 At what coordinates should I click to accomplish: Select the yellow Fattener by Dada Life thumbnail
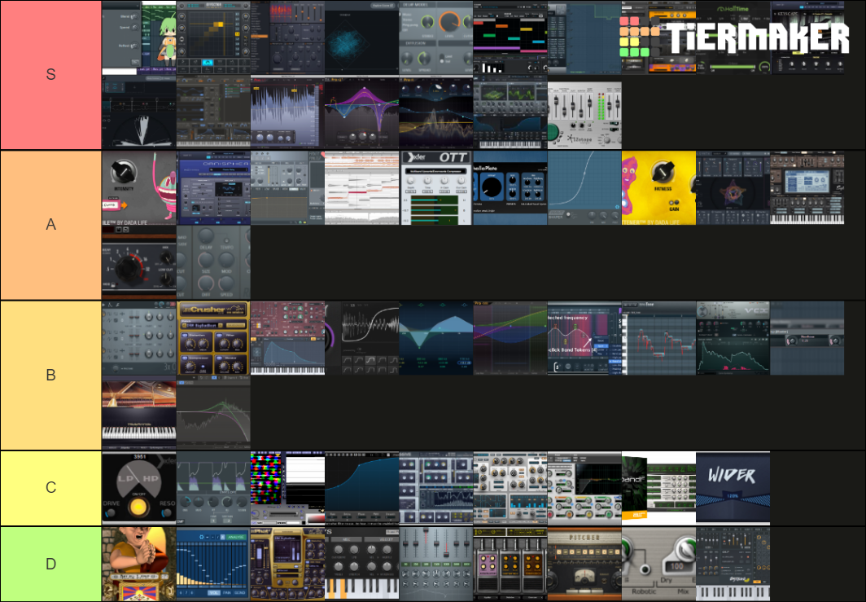click(x=658, y=187)
